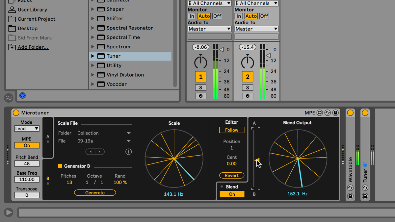The image size is (395, 222).
Task: Open hot-swap on the Wavetable device
Action: click(x=350, y=188)
